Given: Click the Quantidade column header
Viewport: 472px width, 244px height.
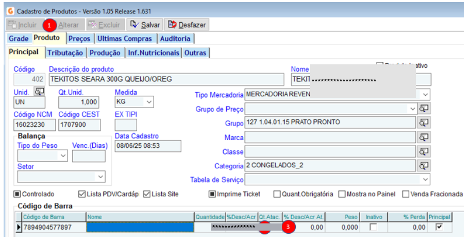Looking at the screenshot, I should coord(210,217).
